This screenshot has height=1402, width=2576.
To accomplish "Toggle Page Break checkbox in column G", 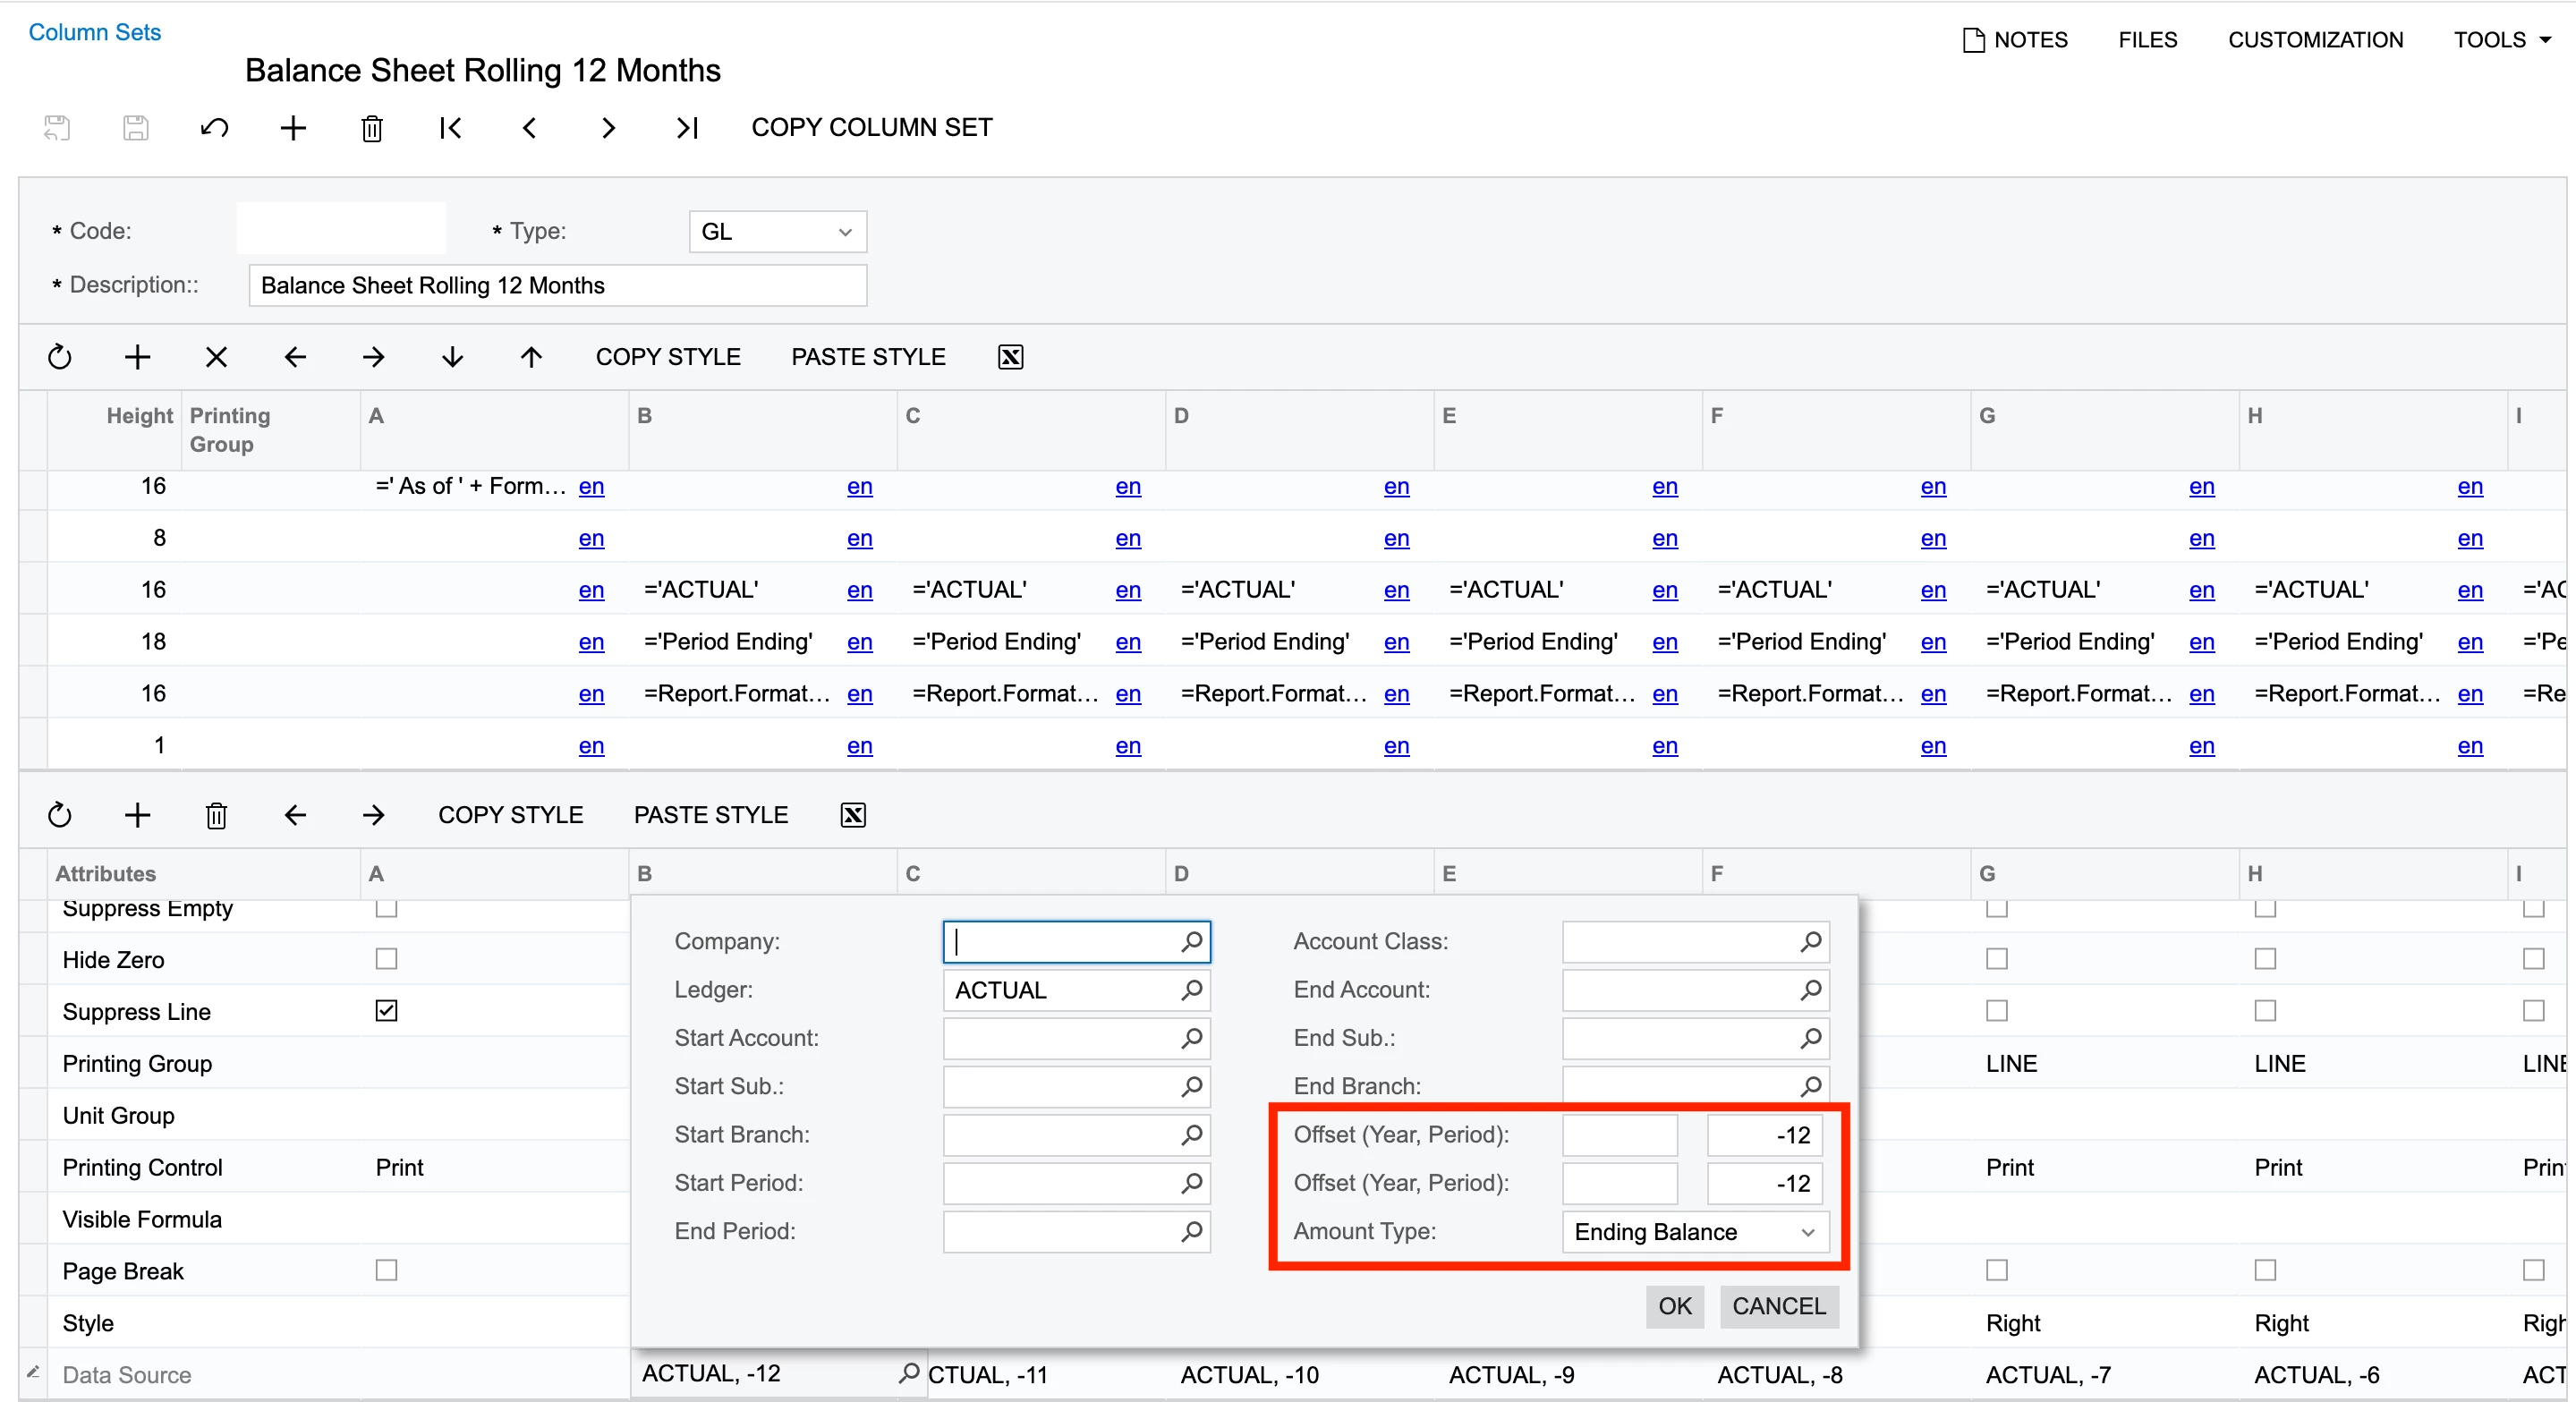I will point(1997,1270).
